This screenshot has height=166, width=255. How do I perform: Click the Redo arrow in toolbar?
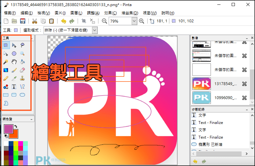tap(72, 21)
